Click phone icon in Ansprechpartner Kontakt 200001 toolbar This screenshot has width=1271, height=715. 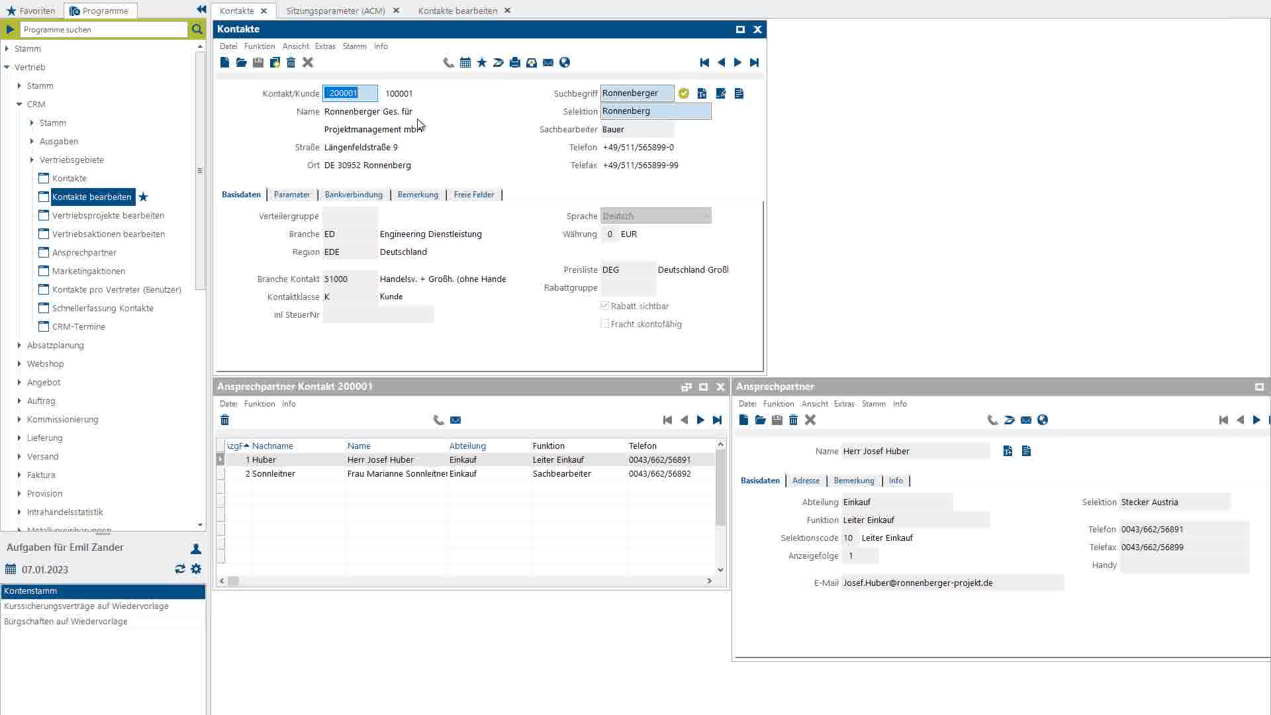point(438,420)
